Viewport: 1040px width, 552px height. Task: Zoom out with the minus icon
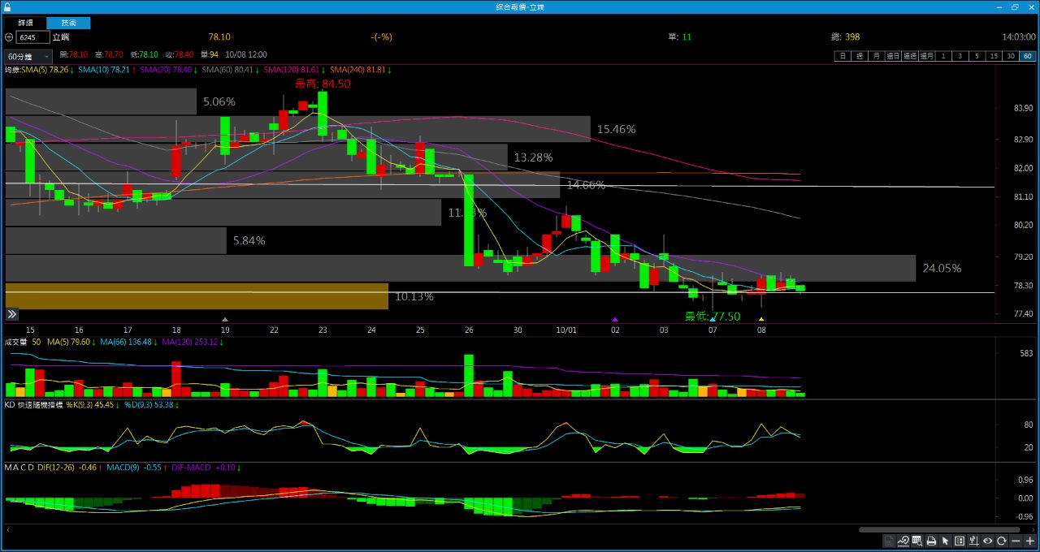(1016, 541)
